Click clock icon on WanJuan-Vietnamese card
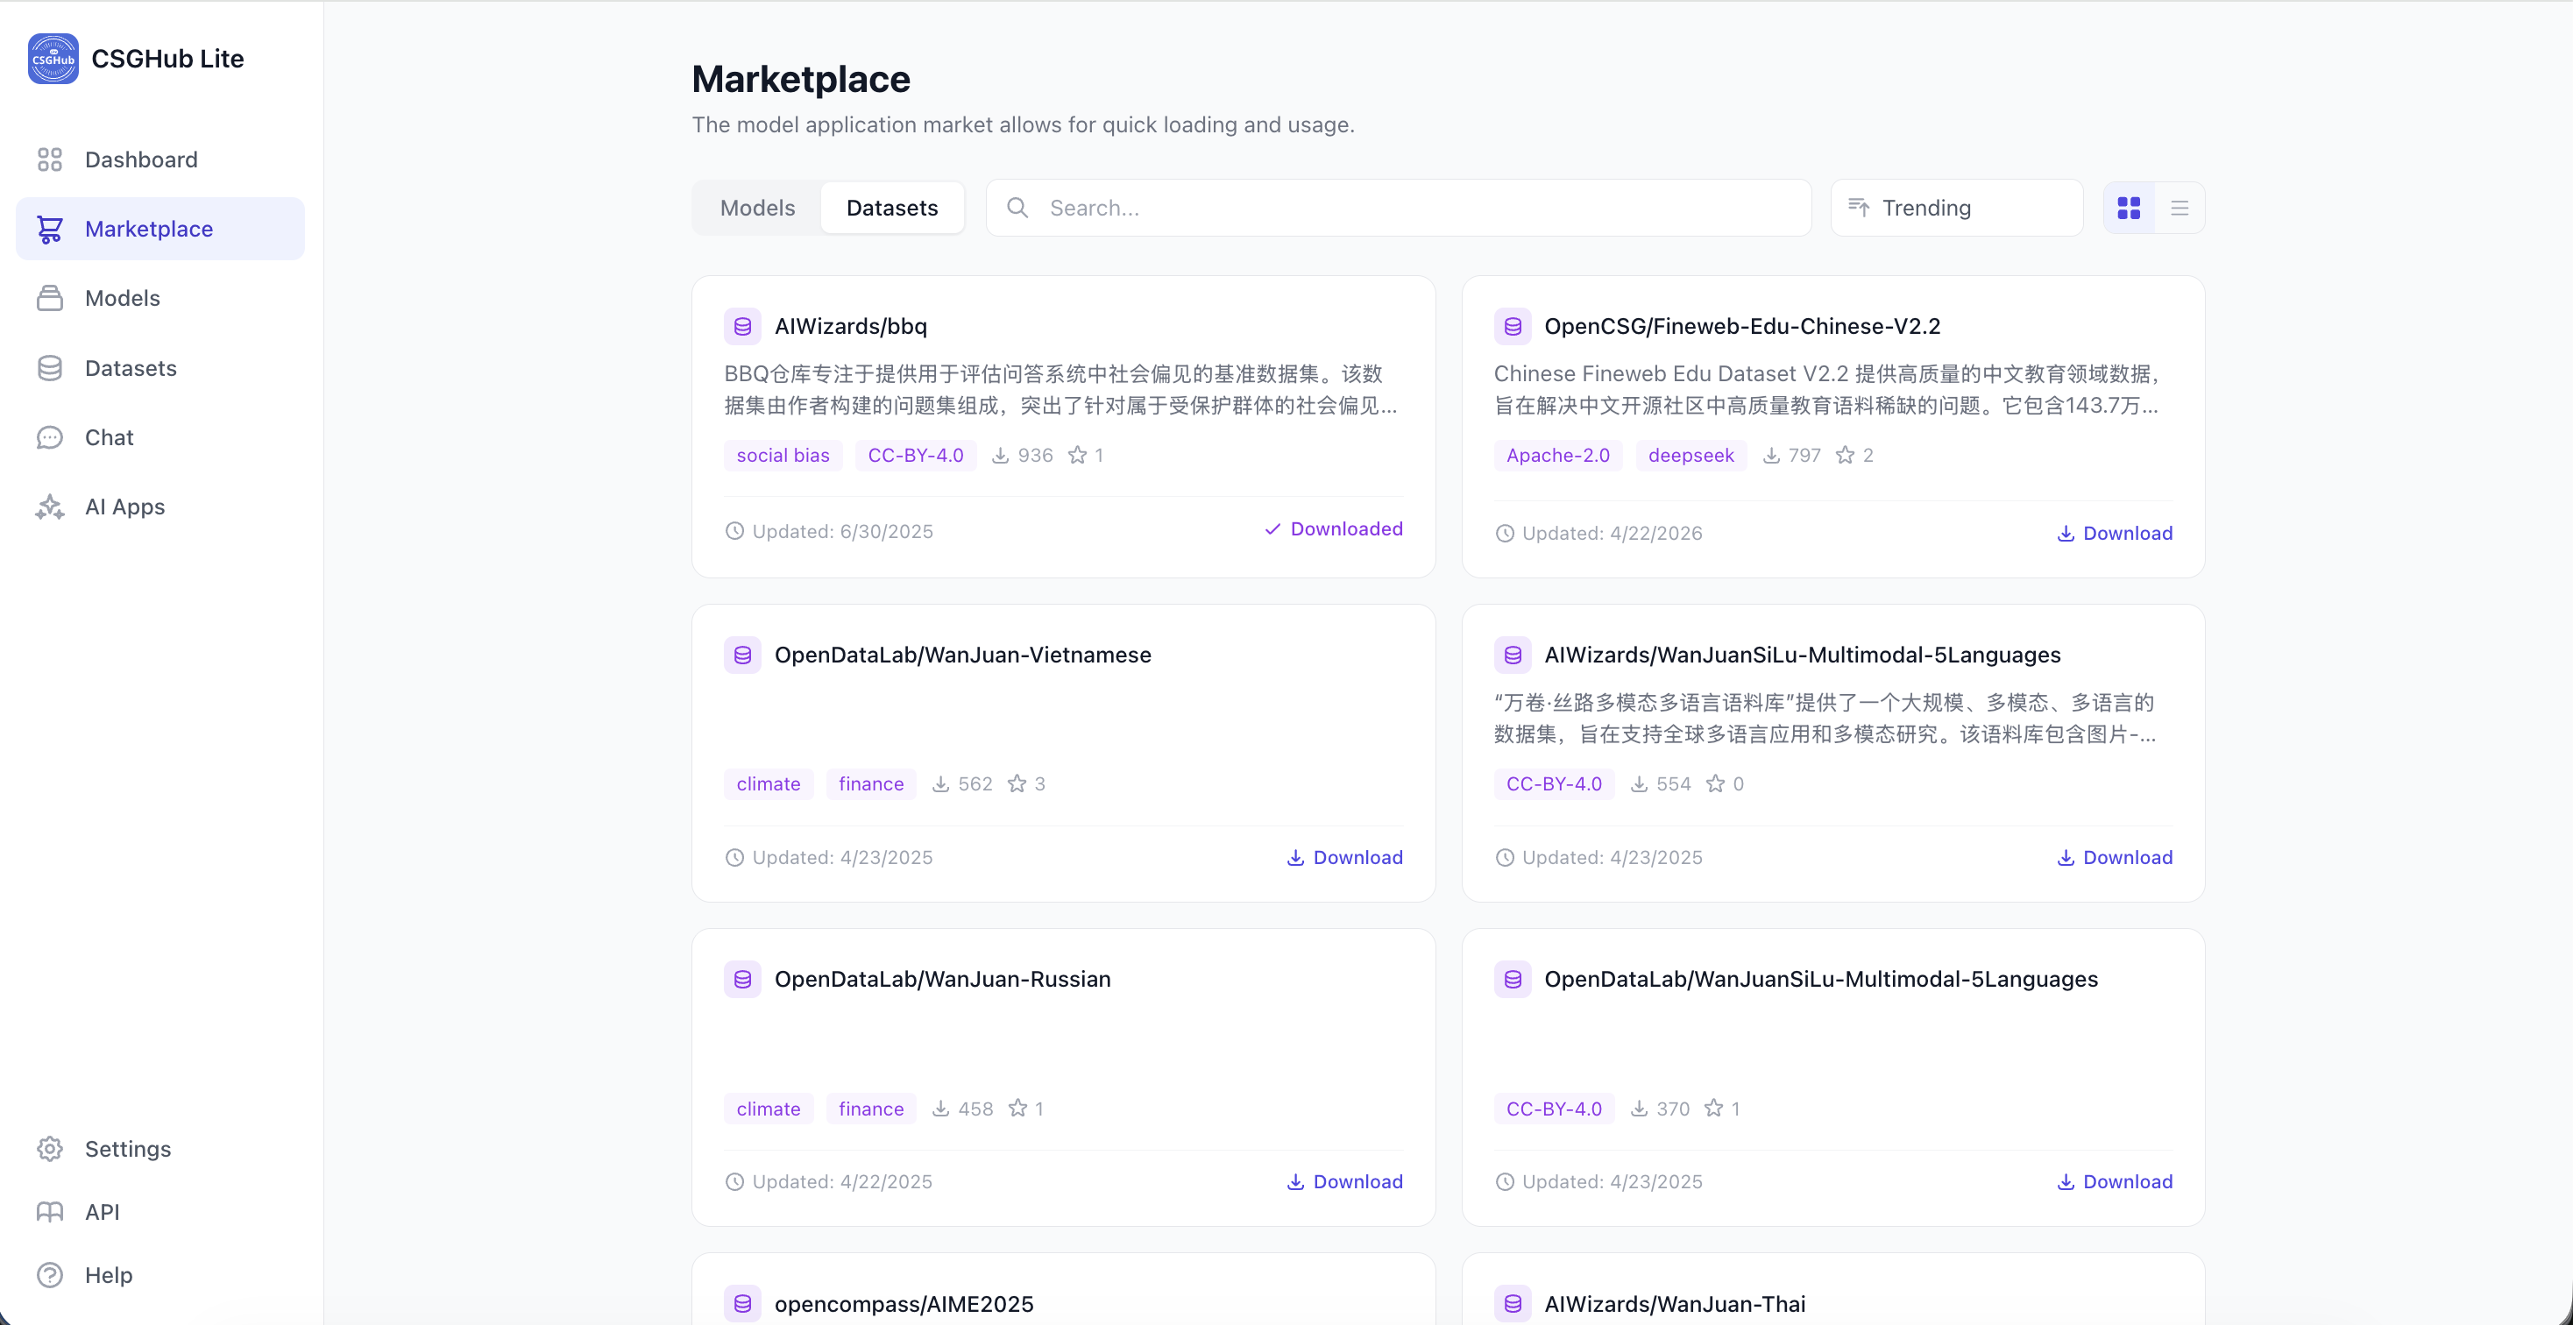Viewport: 2573px width, 1325px height. coord(734,858)
